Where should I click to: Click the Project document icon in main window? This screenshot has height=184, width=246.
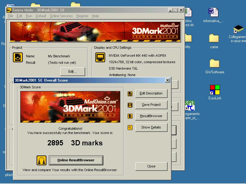18,57
